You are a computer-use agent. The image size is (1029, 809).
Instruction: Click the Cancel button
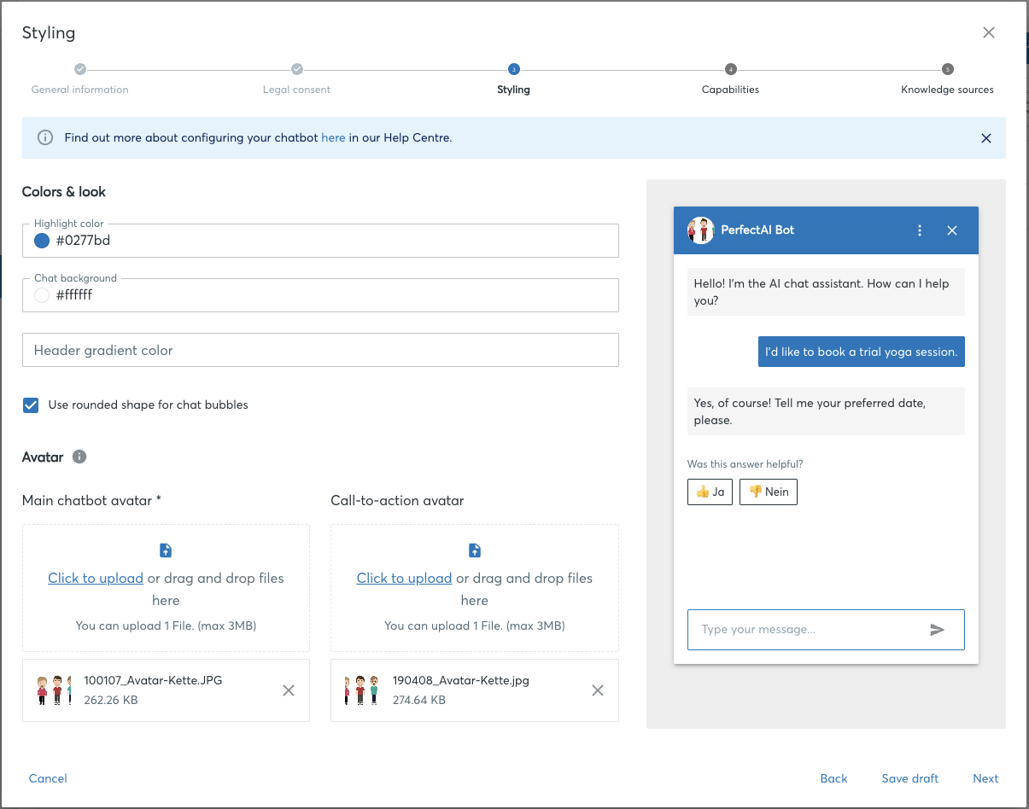point(48,778)
